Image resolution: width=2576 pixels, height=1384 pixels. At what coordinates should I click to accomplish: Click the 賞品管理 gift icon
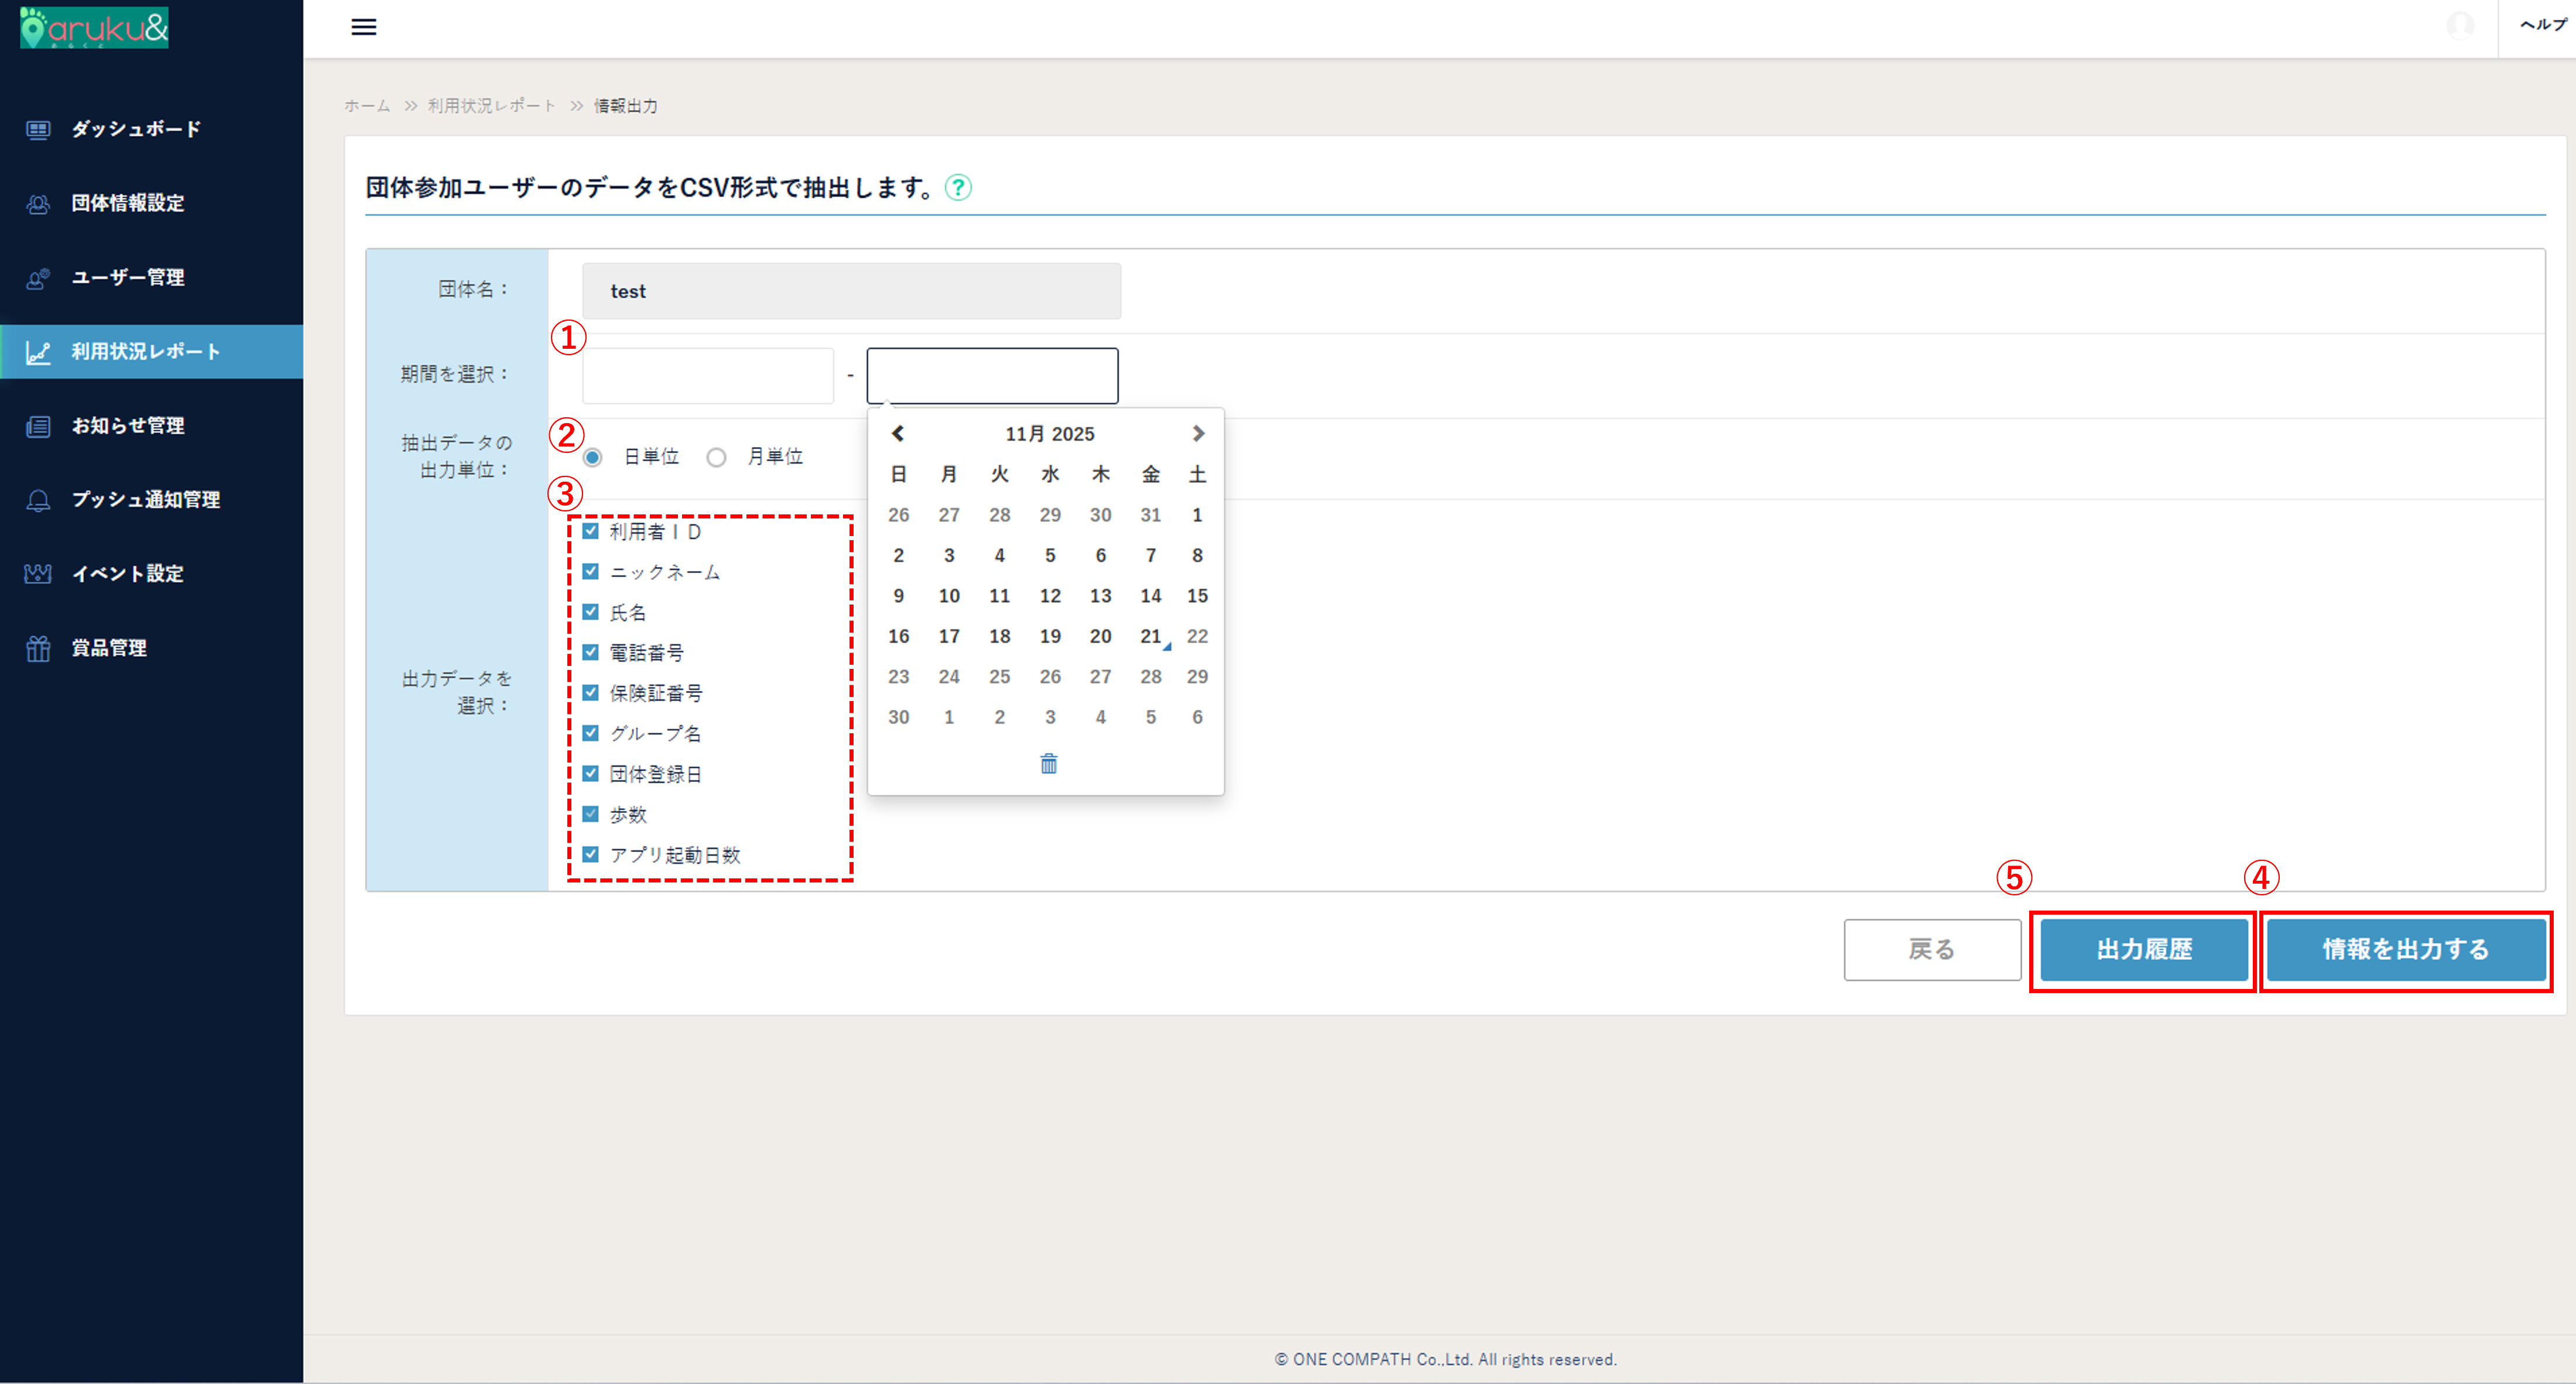click(38, 648)
